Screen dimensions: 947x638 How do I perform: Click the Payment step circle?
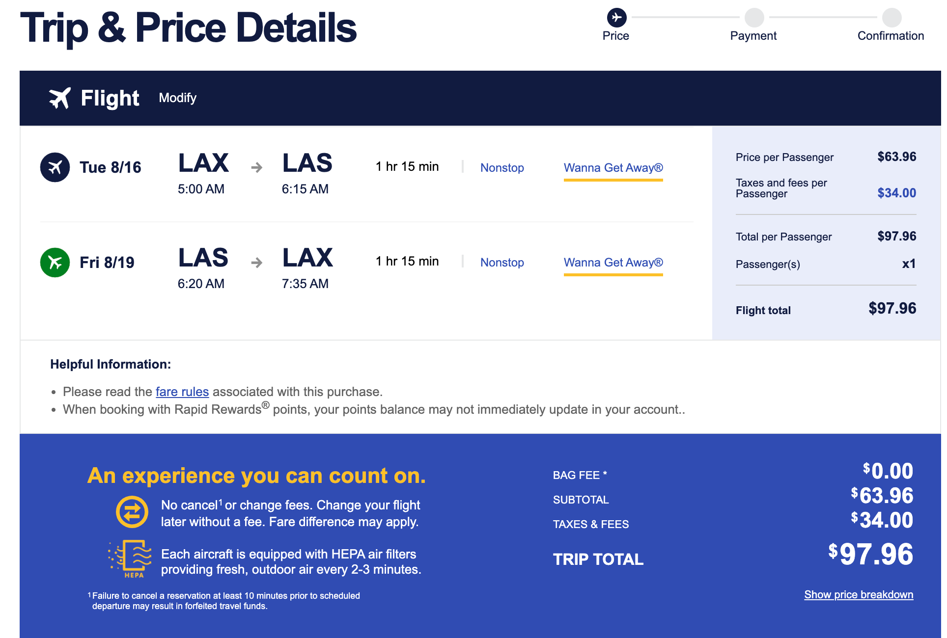point(754,18)
